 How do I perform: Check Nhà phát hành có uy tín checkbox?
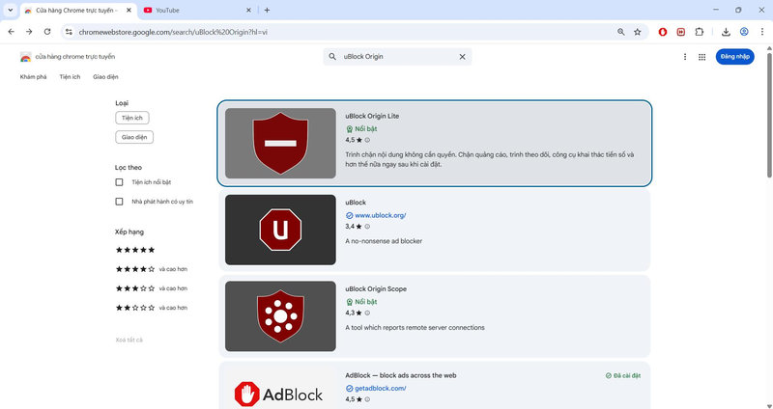(119, 202)
